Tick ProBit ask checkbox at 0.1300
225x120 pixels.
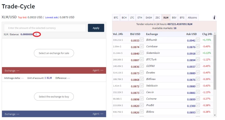click(x=198, y=105)
